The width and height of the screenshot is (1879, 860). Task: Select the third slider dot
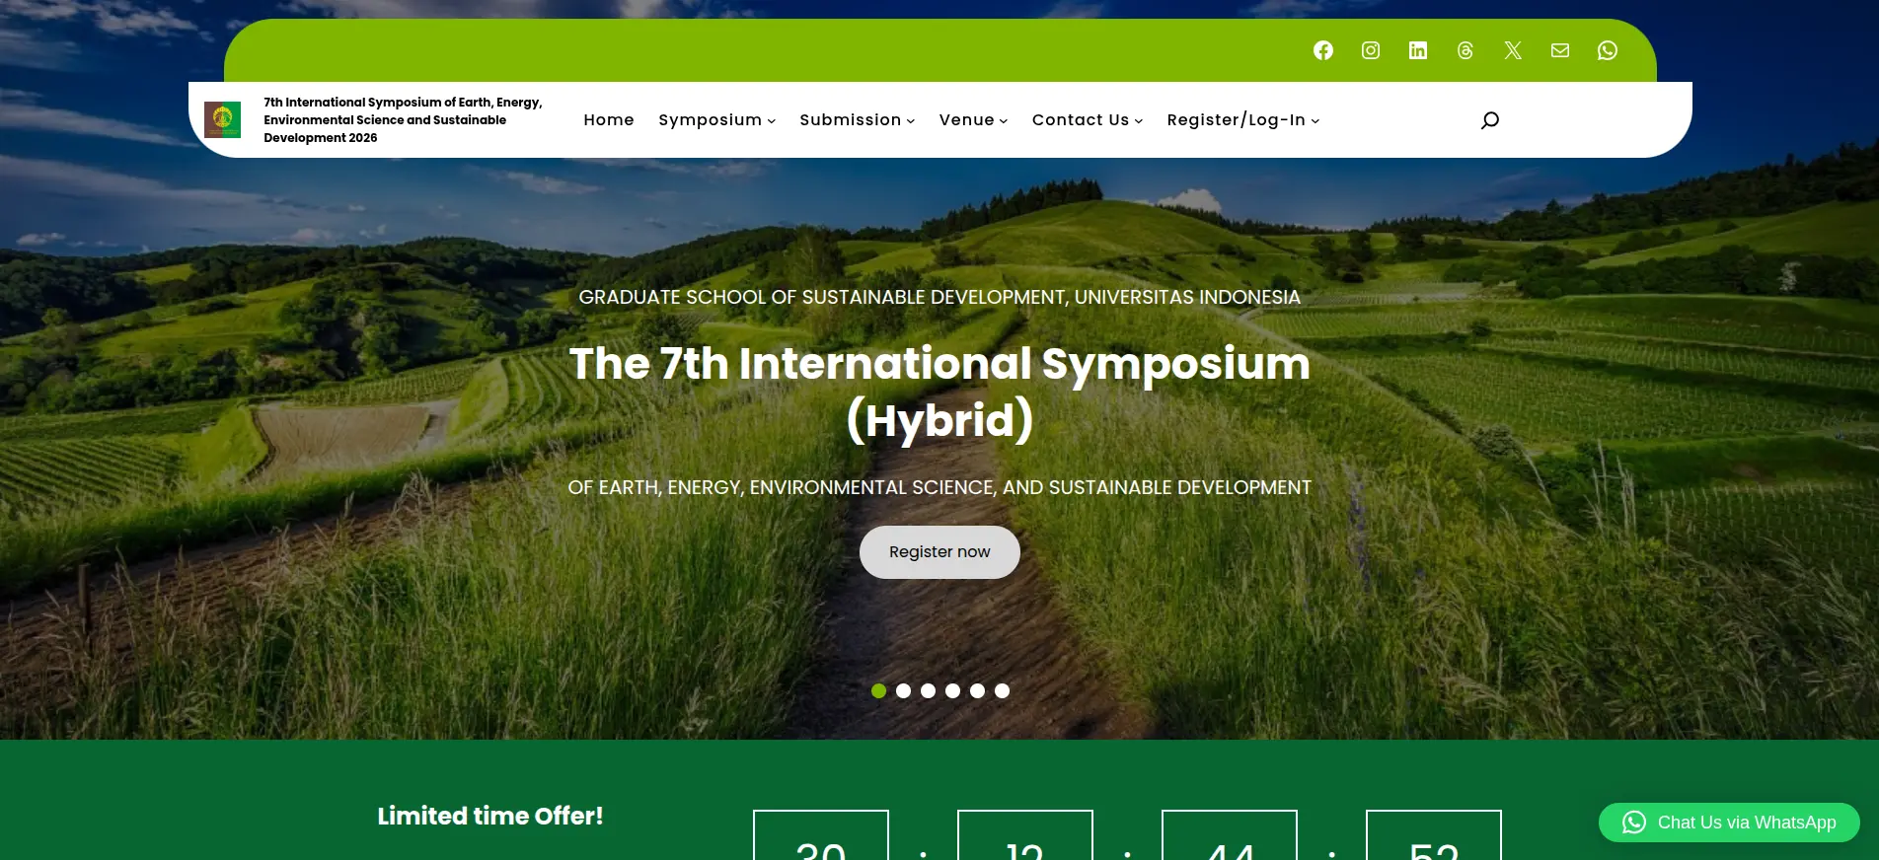pos(928,690)
